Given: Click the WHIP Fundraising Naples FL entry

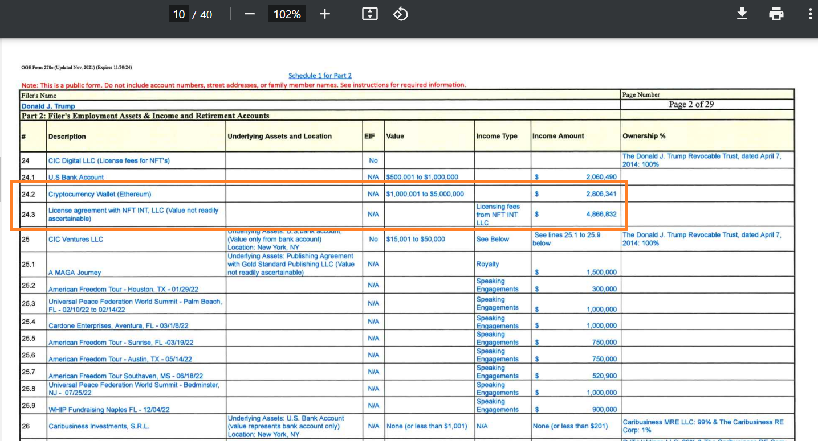Looking at the screenshot, I should point(109,410).
